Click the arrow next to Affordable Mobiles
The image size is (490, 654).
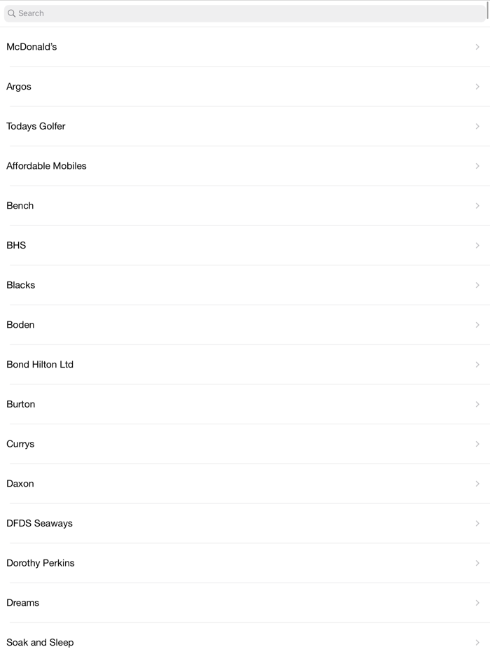[477, 166]
